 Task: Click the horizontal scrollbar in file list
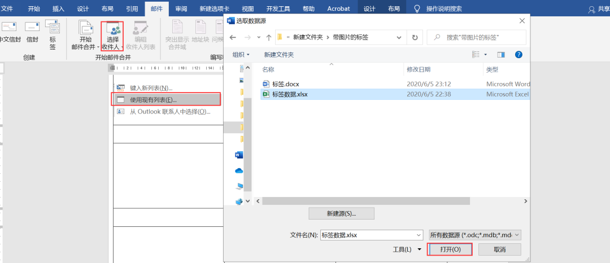365,201
